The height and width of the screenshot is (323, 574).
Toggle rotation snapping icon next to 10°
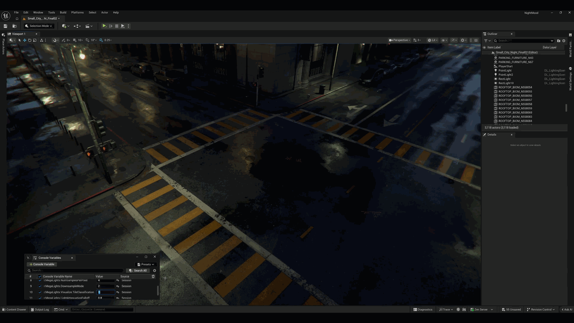click(x=88, y=40)
